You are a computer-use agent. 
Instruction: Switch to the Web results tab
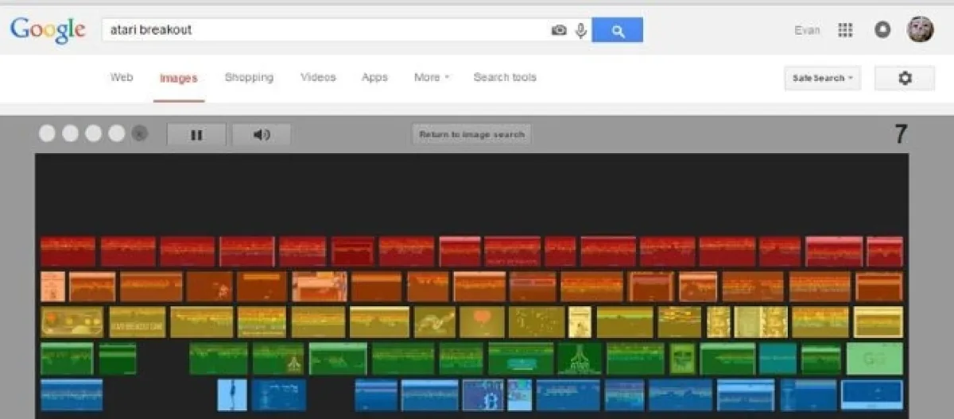[x=121, y=77]
